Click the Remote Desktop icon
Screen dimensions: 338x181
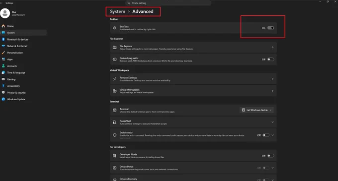coord(115,79)
